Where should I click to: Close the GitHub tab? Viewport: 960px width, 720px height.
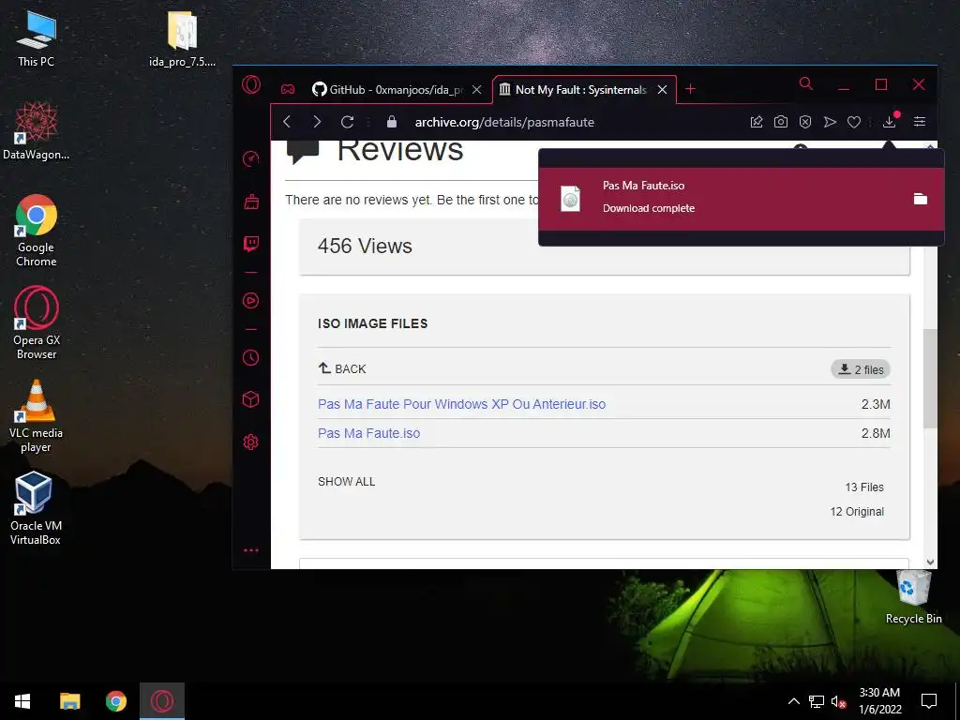point(477,89)
